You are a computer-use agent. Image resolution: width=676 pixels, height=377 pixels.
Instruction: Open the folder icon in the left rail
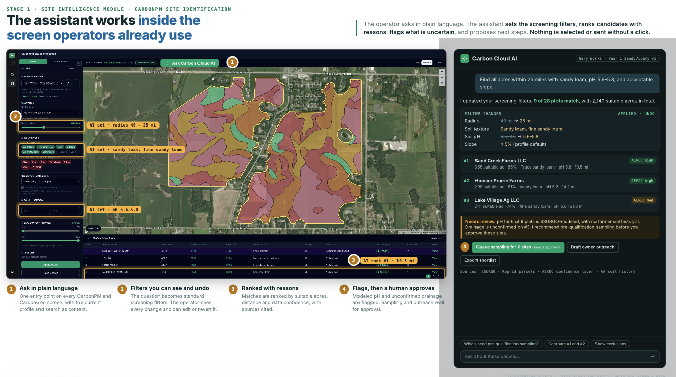pyautogui.click(x=12, y=74)
